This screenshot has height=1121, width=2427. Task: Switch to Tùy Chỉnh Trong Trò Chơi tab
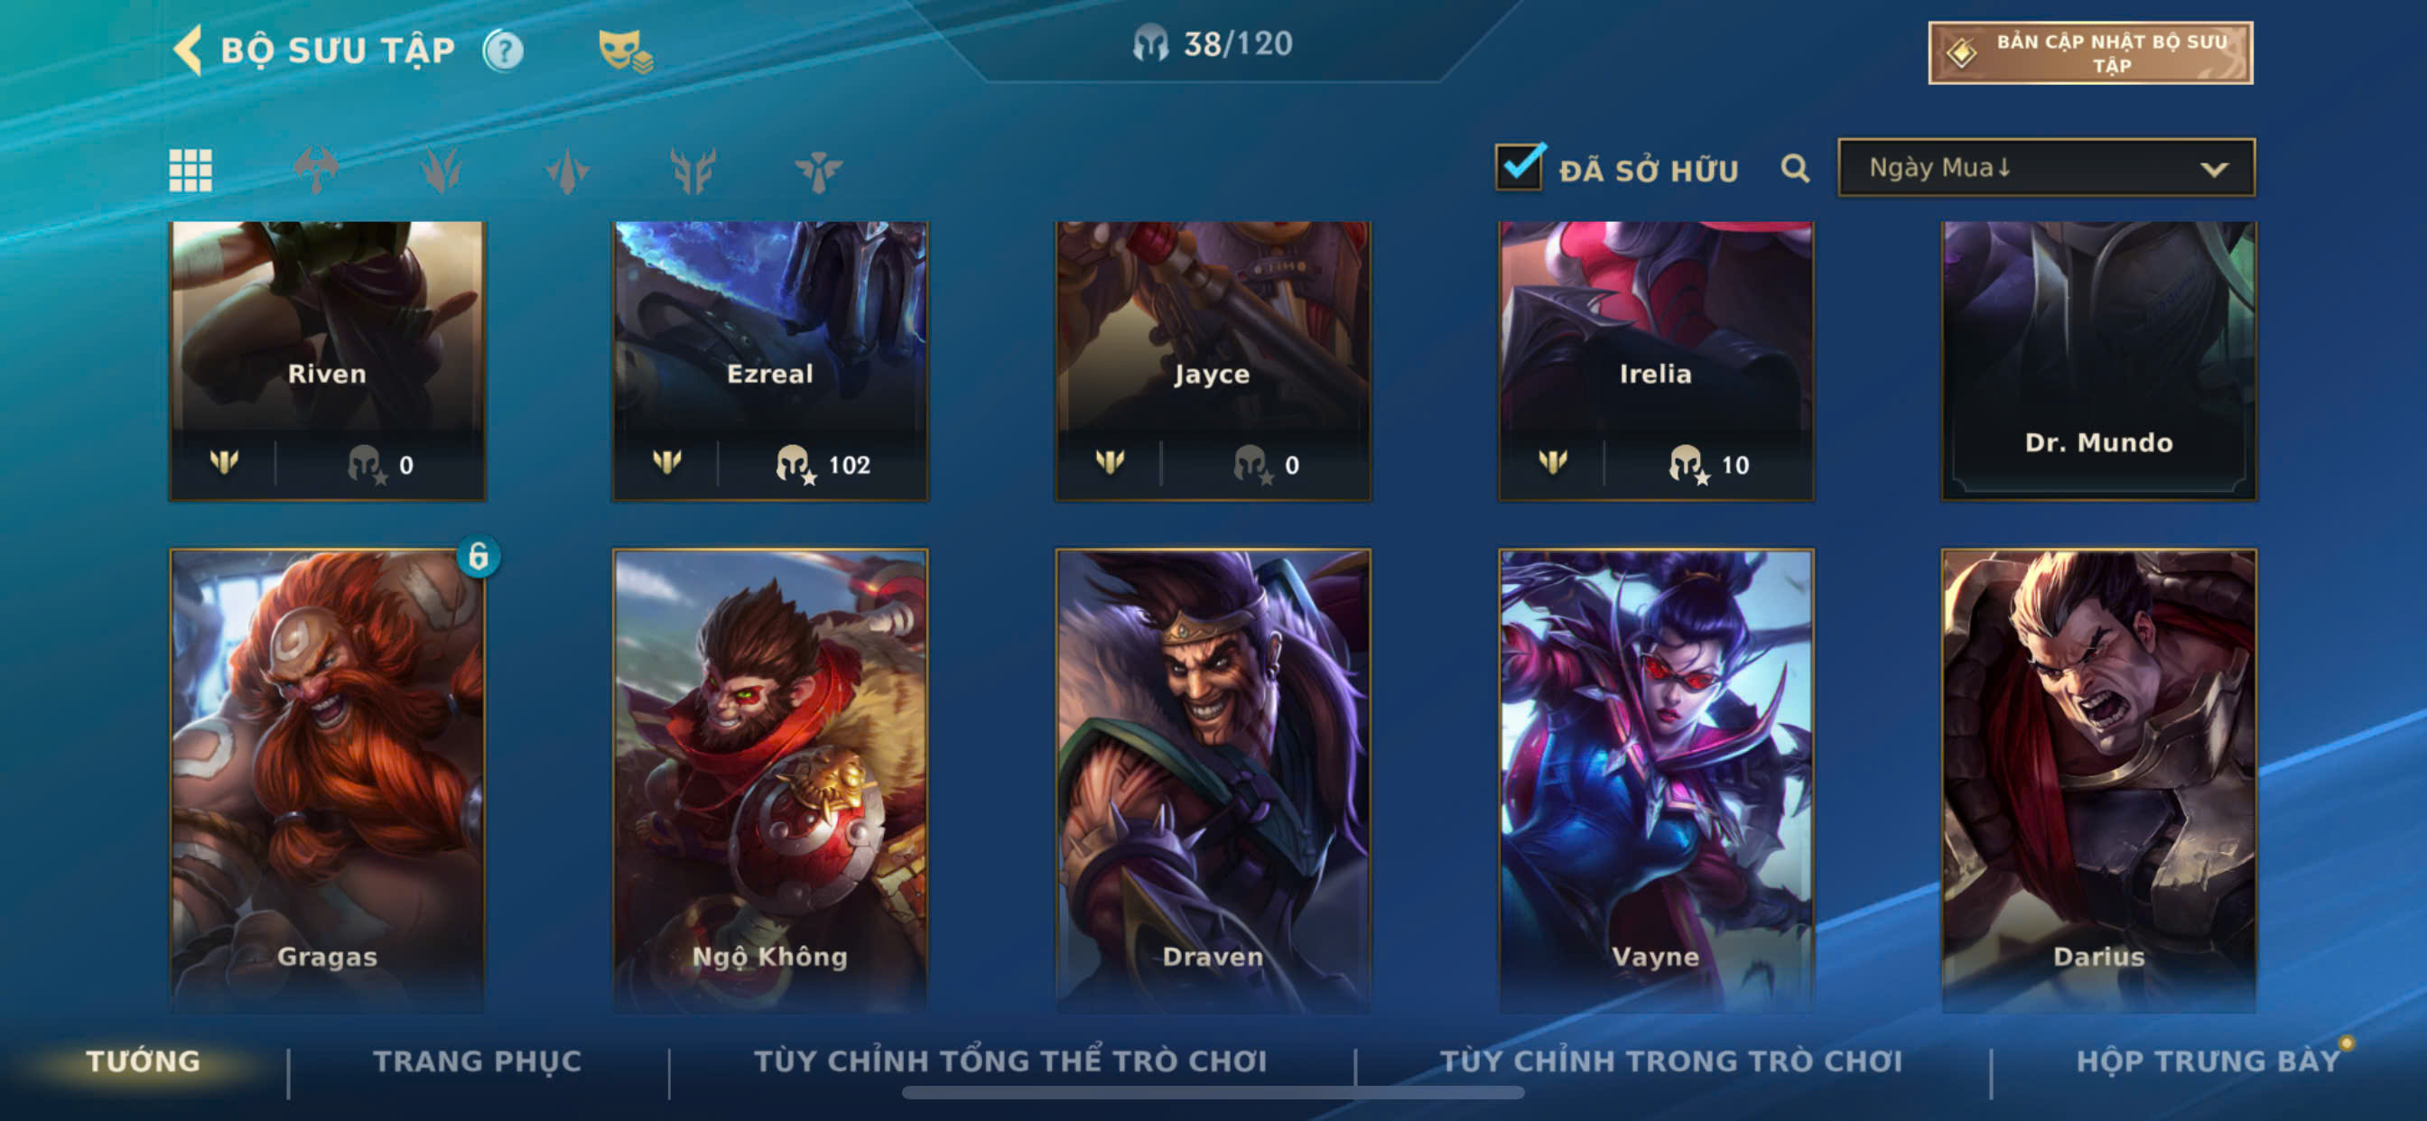[x=1670, y=1061]
